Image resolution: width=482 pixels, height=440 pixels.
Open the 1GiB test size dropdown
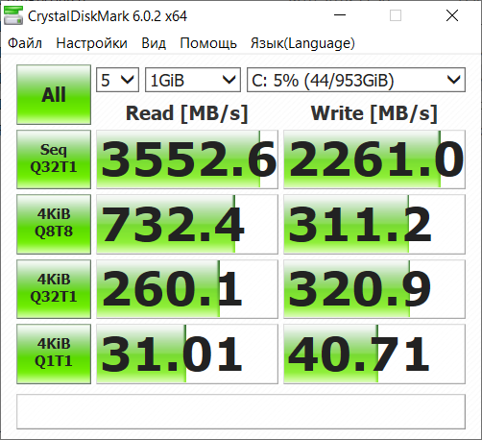[x=193, y=80]
